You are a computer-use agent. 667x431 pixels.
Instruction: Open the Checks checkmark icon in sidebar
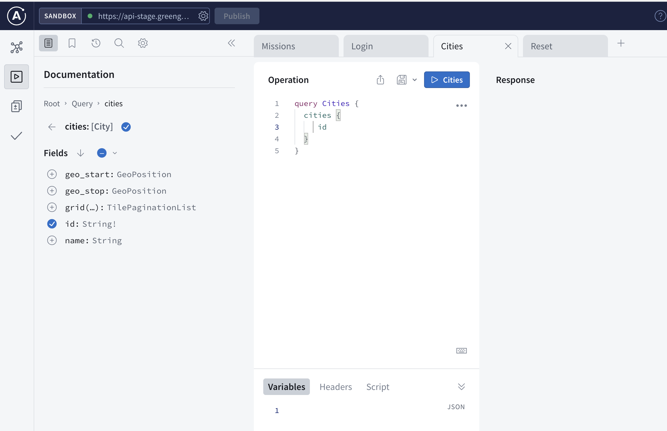tap(17, 136)
